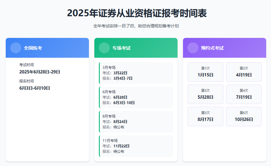Image resolution: width=271 pixels, height=166 pixels.
Task: Select the date 1月15日
Action: [x=205, y=75]
